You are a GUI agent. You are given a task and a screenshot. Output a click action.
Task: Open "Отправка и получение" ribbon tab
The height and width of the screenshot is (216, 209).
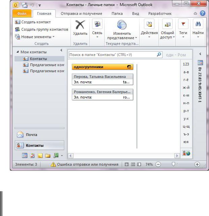[x=81, y=13]
